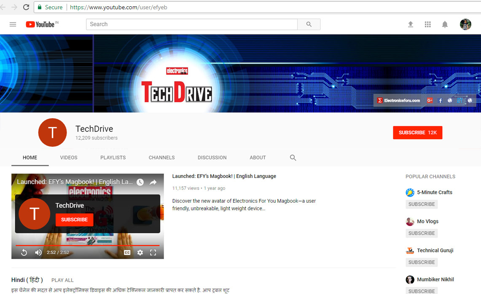Click PLAY ALL for the Hindi section
The width and height of the screenshot is (481, 294).
[62, 280]
